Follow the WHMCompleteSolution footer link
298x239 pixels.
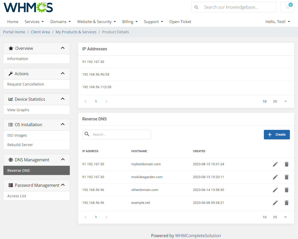point(198,236)
